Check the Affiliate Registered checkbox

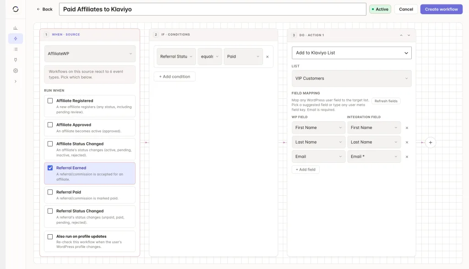(x=50, y=101)
